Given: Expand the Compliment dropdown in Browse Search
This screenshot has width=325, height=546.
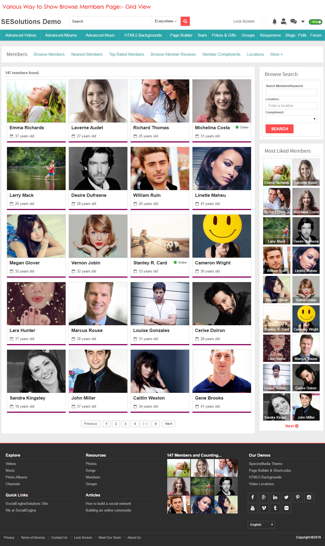Looking at the screenshot, I should 291,119.
